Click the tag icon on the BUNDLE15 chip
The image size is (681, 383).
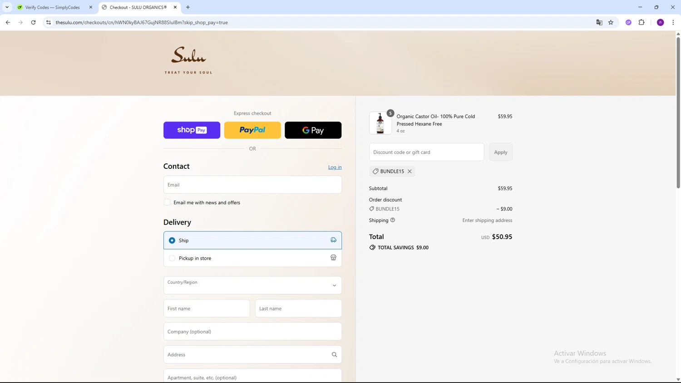coord(375,172)
